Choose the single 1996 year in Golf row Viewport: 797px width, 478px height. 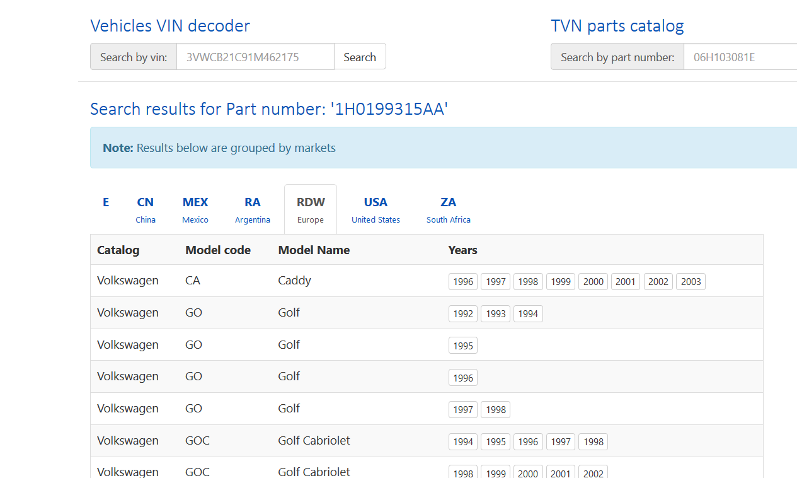(x=463, y=377)
